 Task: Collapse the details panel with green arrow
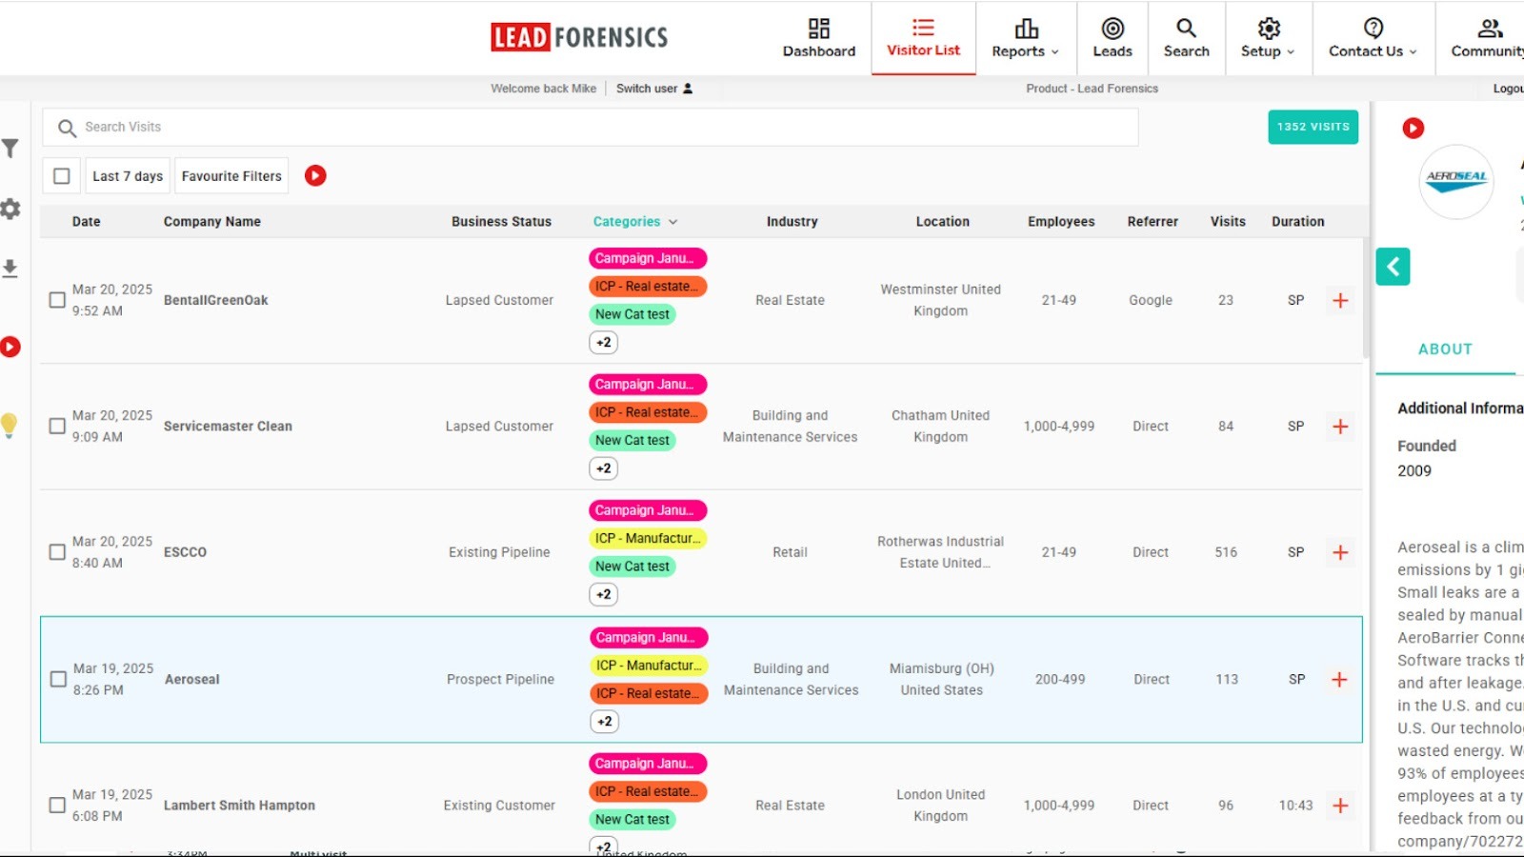1393,267
